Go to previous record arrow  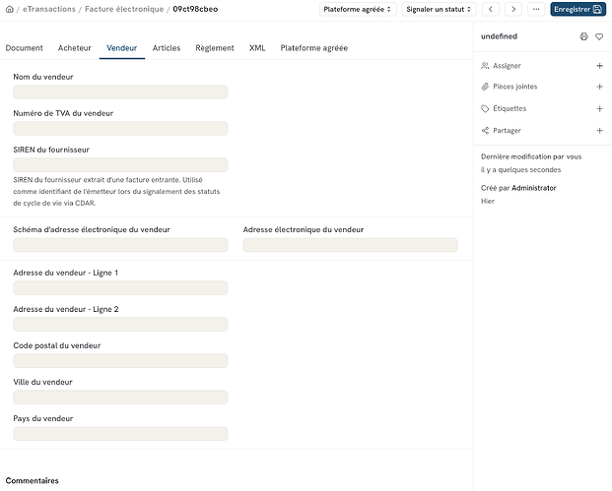pyautogui.click(x=491, y=10)
